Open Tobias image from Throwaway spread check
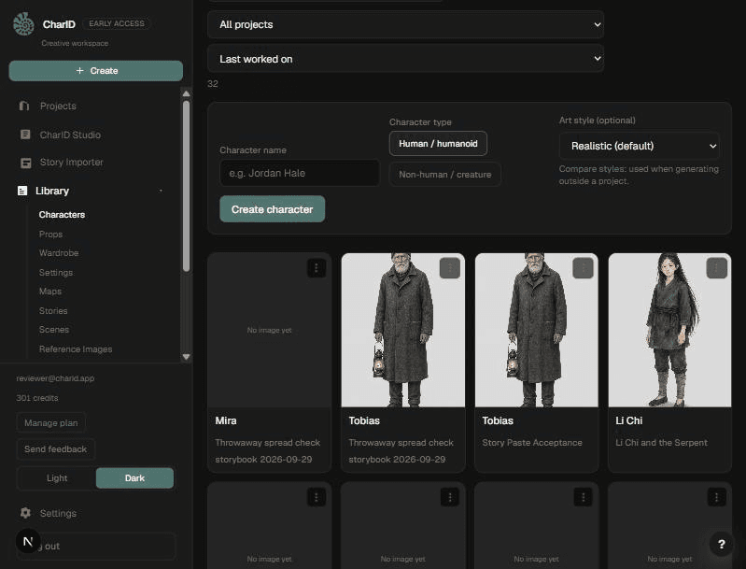Viewport: 746px width, 569px height. pyautogui.click(x=403, y=330)
